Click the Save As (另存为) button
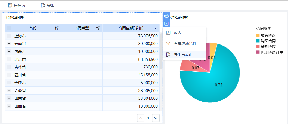Viewport: 288px width, 124px height. (x=16, y=5)
